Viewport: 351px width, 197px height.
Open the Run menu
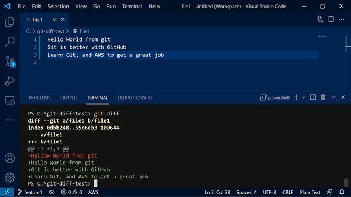coord(111,6)
